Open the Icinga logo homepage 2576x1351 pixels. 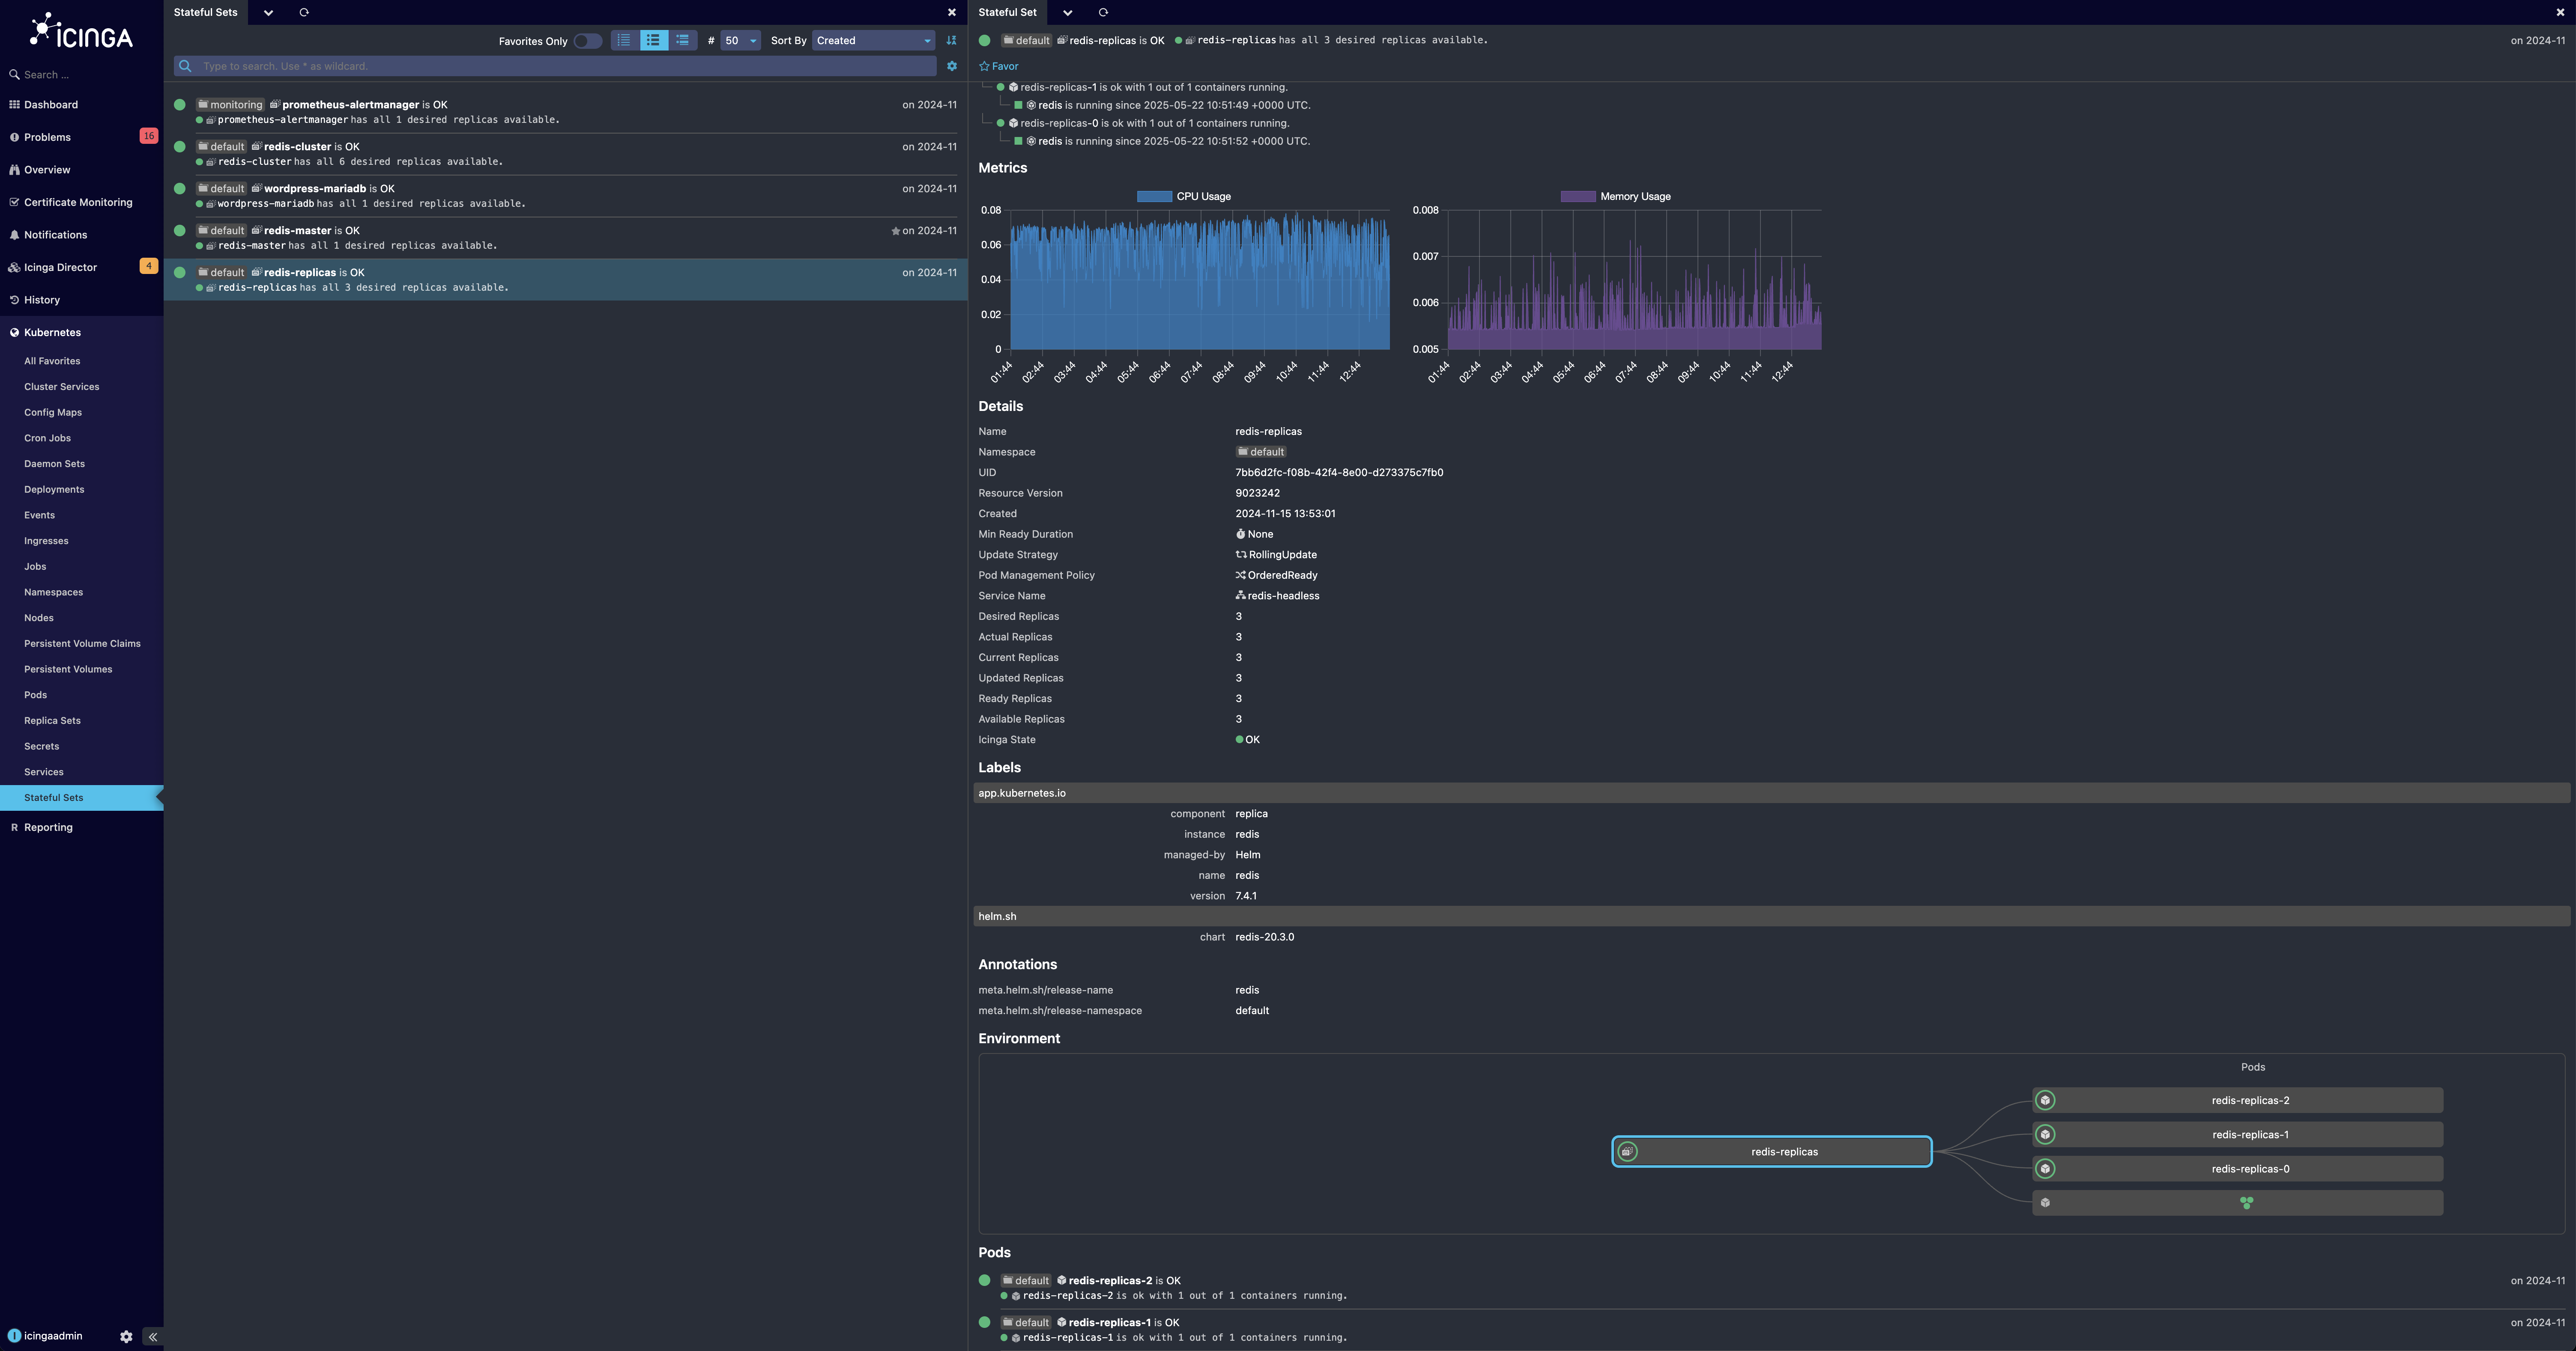(x=82, y=32)
